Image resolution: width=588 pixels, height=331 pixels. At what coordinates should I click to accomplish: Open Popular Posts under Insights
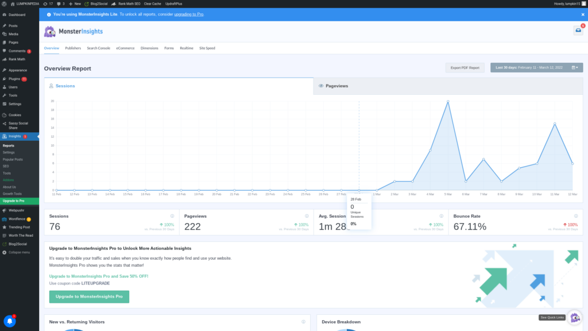pyautogui.click(x=13, y=160)
